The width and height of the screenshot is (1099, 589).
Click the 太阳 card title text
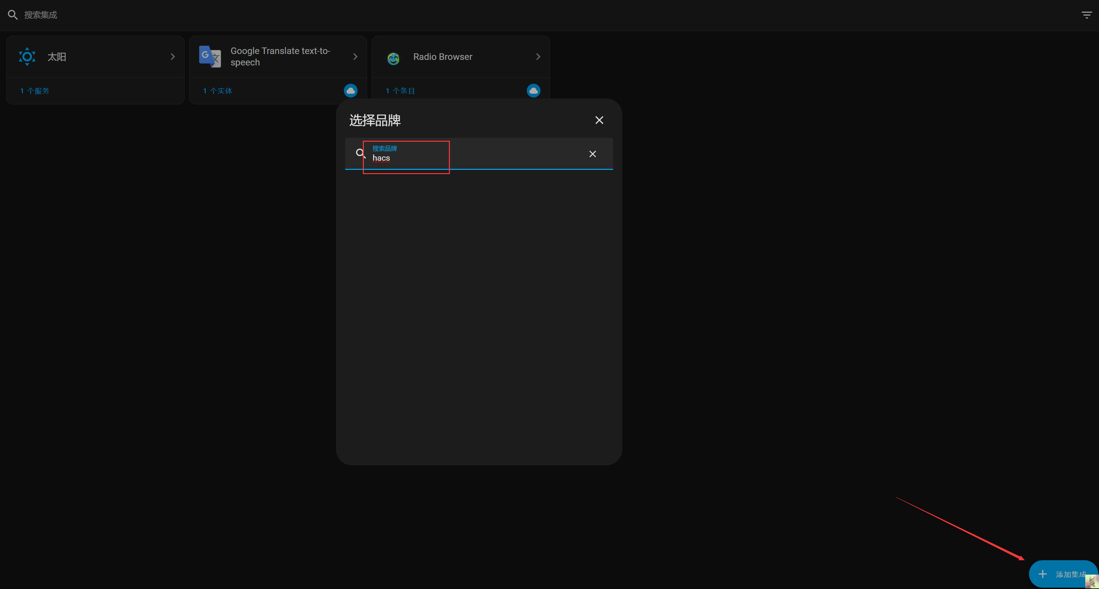[x=57, y=57]
